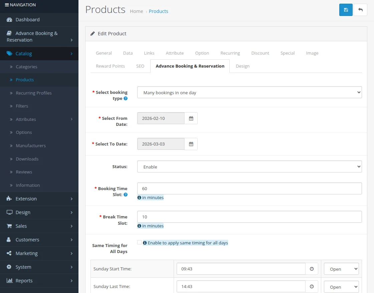The height and width of the screenshot is (293, 374).
Task: Open the Select booking type dropdown
Action: tap(249, 93)
